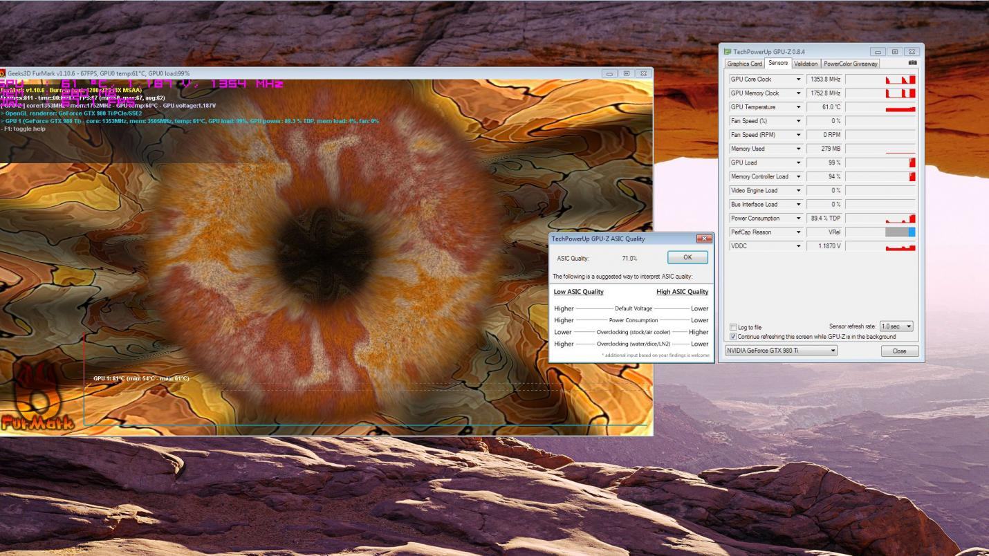Screen dimensions: 989x556
Task: Click the Memory Controller Load history graph
Action: click(x=880, y=176)
